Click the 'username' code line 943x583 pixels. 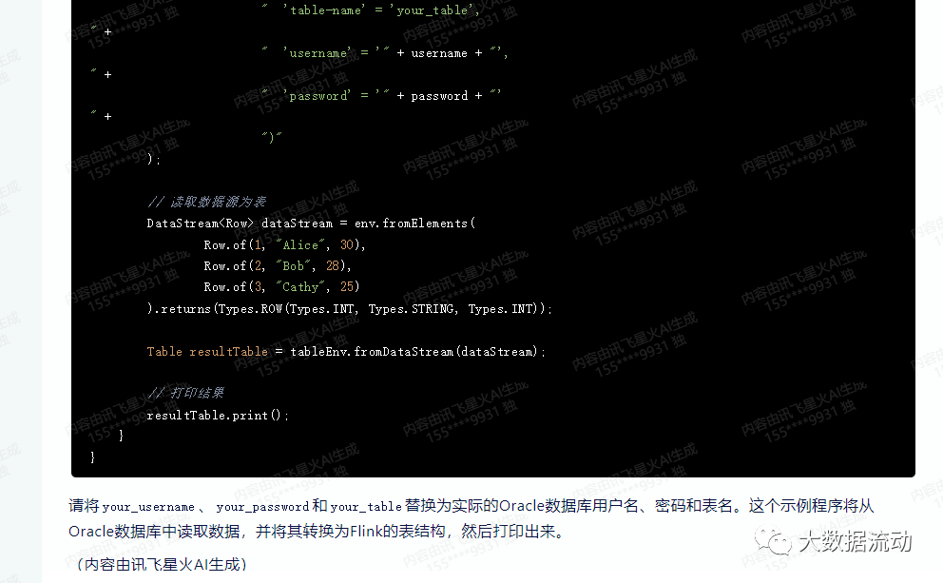click(x=385, y=53)
